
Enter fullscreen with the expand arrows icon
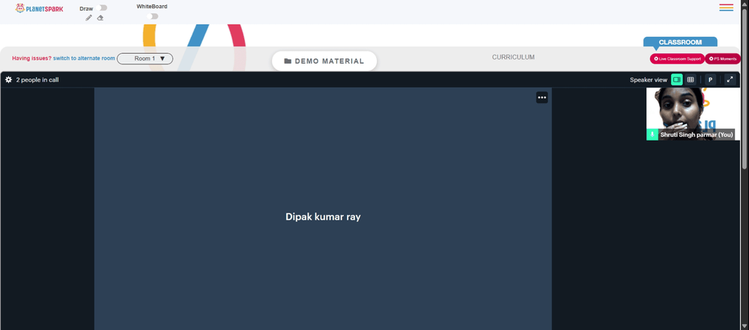click(x=730, y=80)
